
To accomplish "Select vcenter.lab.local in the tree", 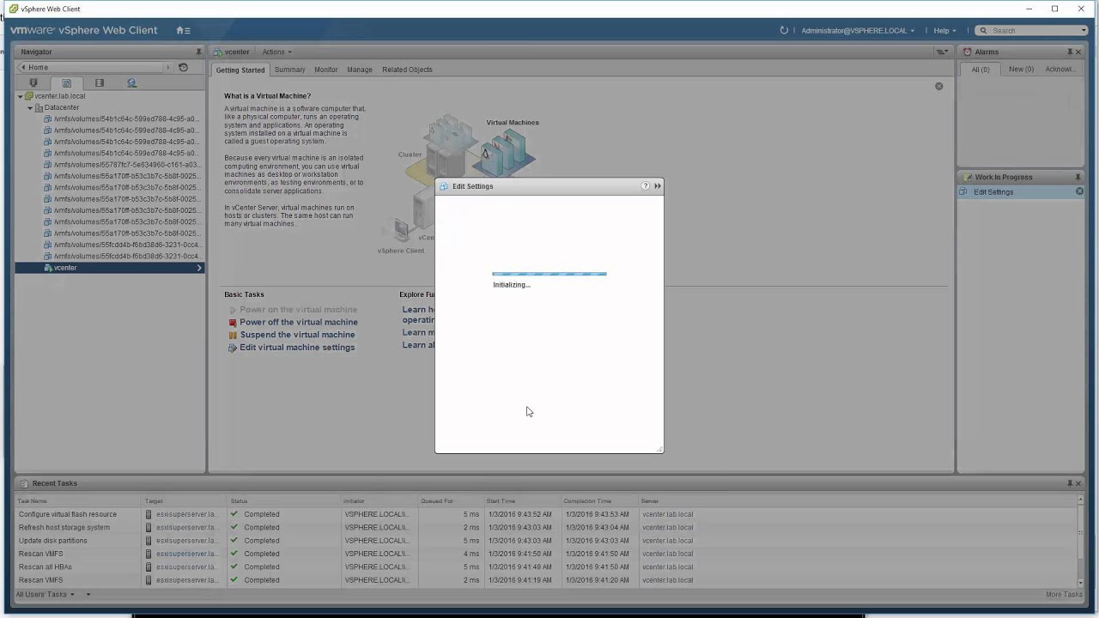I will 60,96.
